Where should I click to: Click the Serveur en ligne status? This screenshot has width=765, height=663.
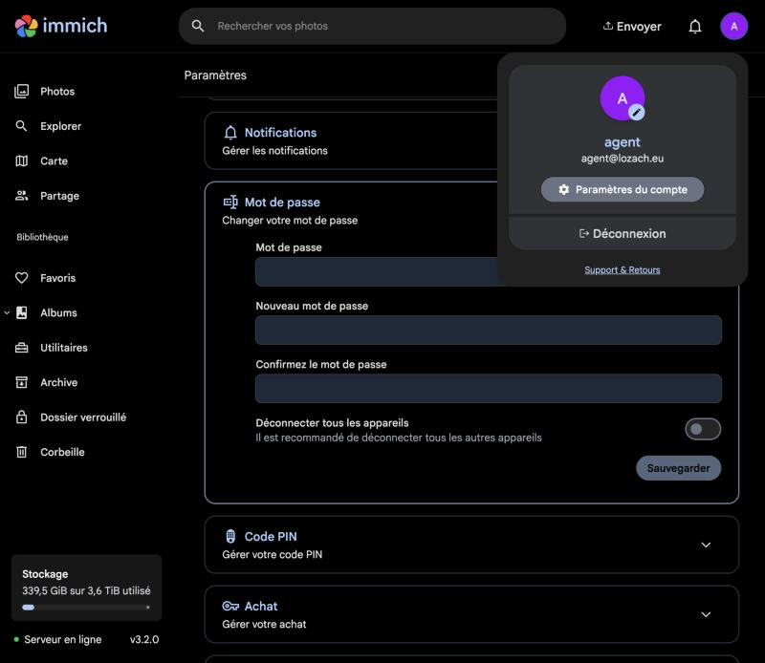coord(57,640)
